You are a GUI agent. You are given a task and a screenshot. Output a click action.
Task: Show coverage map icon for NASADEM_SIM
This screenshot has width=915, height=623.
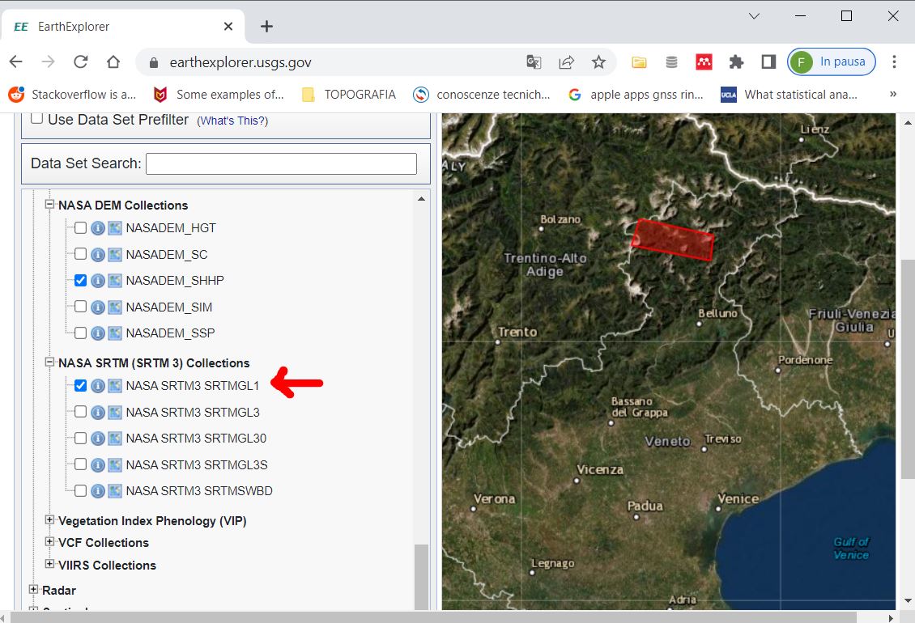coord(115,307)
